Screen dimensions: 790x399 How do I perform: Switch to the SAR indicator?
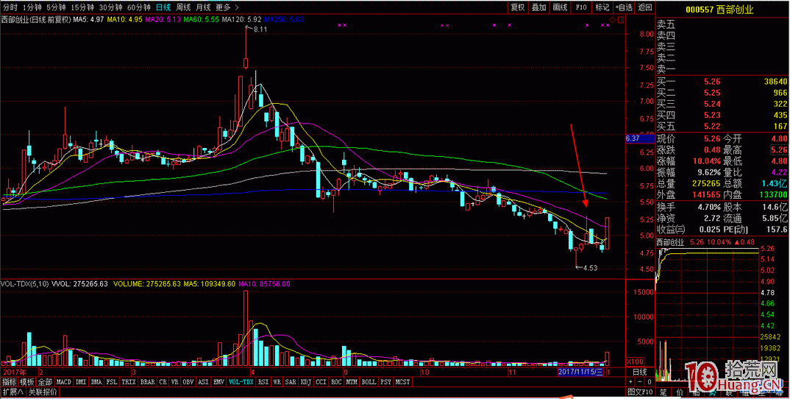coord(291,382)
